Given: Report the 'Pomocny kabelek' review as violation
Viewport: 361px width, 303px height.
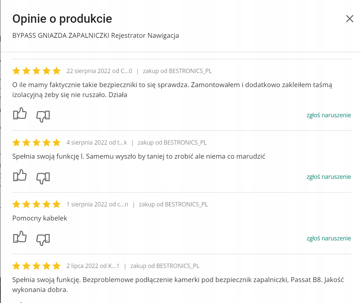Looking at the screenshot, I should coord(329,238).
